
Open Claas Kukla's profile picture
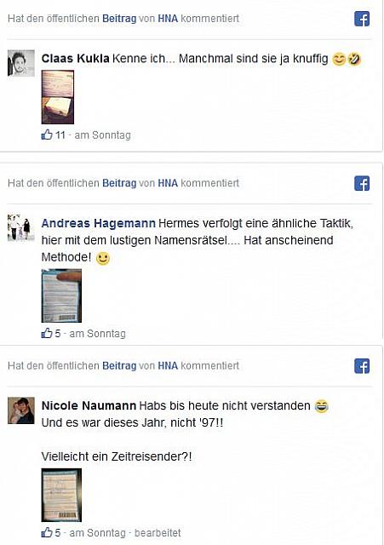pos(21,63)
